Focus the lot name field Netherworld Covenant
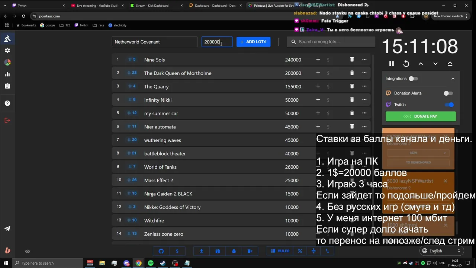The image size is (476, 268). click(154, 42)
